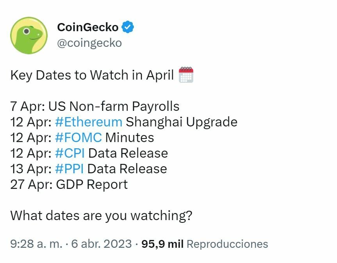Click the calendar emoji after April
The height and width of the screenshot is (263, 337).
pos(186,75)
